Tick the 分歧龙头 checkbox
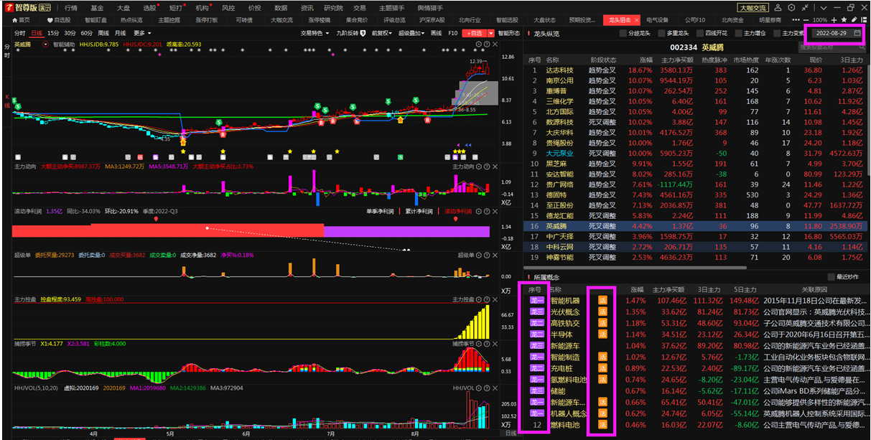871x440 pixels. click(x=623, y=33)
